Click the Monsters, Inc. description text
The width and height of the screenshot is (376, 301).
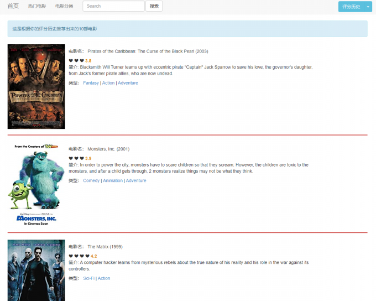(x=189, y=168)
